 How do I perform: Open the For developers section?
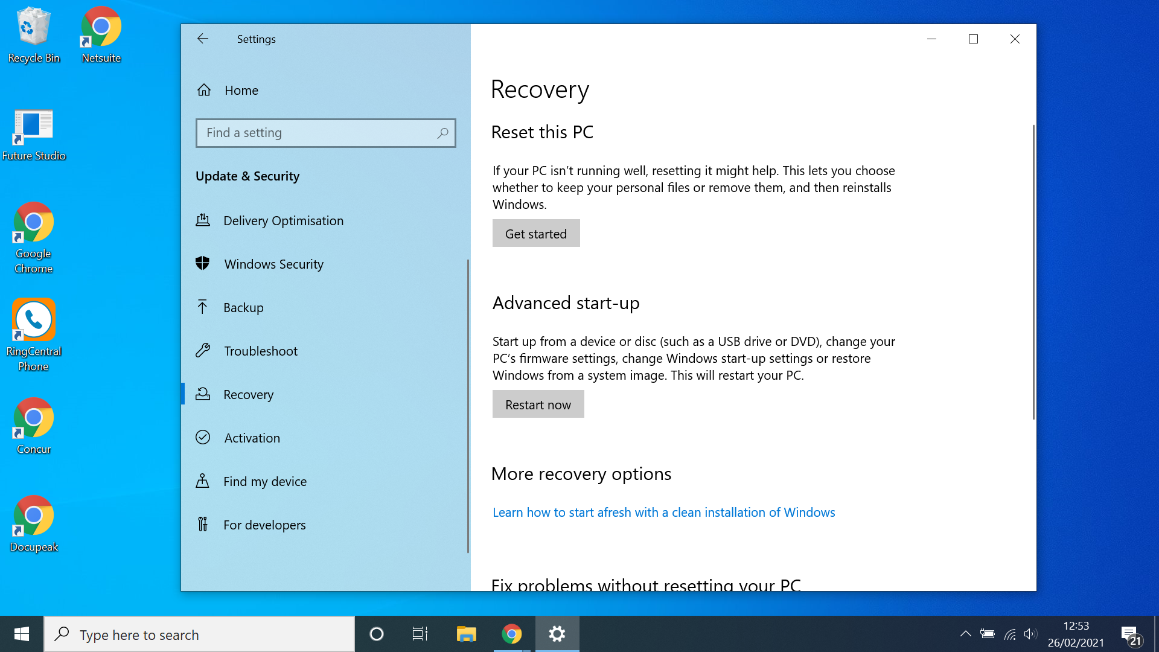pyautogui.click(x=264, y=525)
